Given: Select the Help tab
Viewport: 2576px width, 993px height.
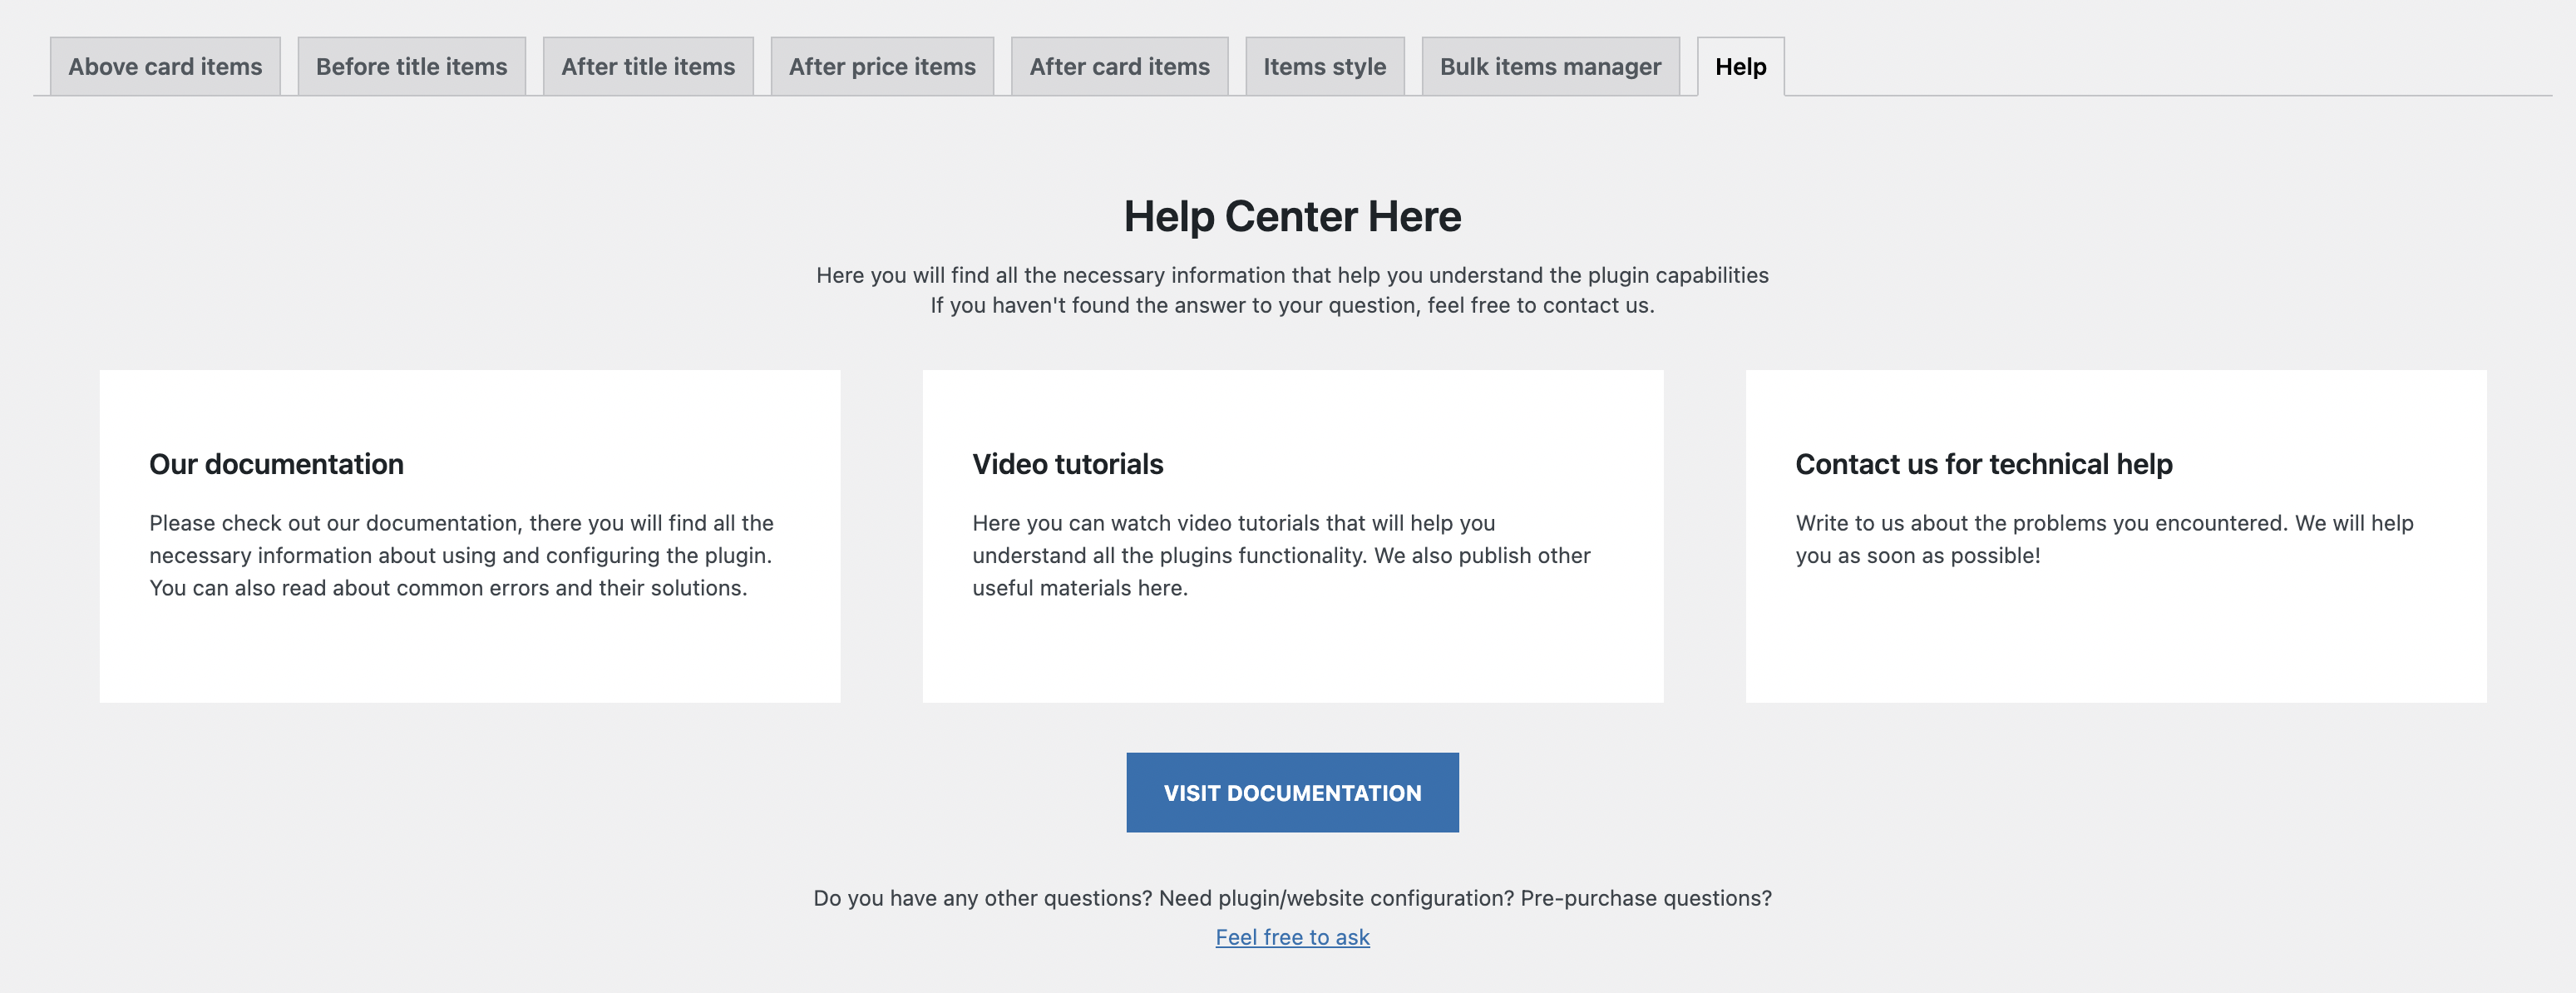Looking at the screenshot, I should (1740, 67).
